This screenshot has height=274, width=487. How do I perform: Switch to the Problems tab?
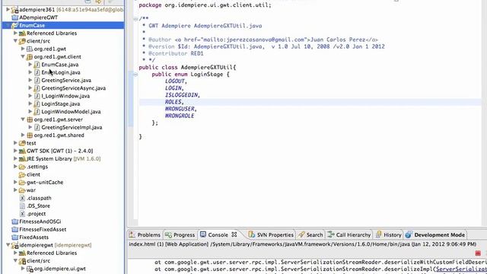[x=145, y=235]
